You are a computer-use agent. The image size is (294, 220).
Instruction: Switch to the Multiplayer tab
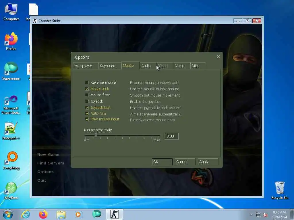pos(86,66)
